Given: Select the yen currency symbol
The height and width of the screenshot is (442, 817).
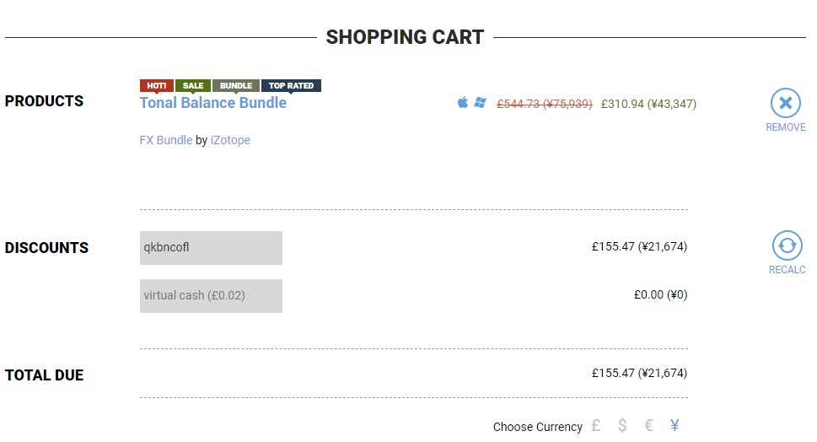Looking at the screenshot, I should [x=675, y=426].
